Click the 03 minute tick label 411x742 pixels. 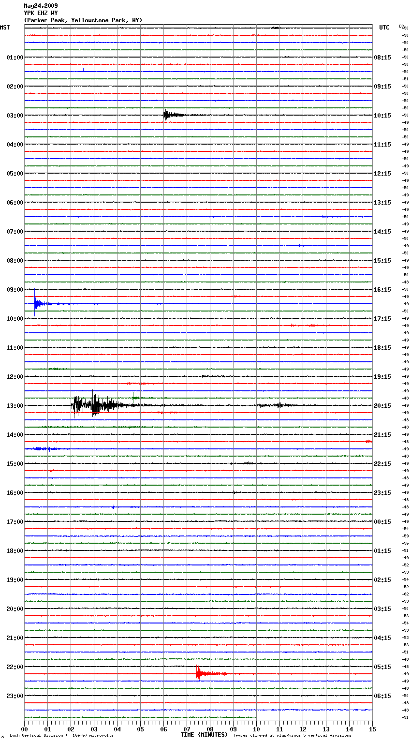click(94, 729)
